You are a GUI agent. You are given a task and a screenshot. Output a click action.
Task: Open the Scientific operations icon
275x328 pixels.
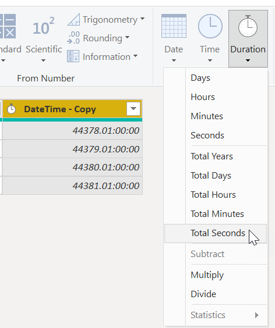click(44, 26)
